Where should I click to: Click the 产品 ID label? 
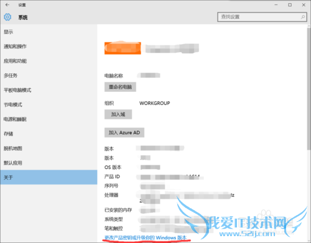pos(112,177)
